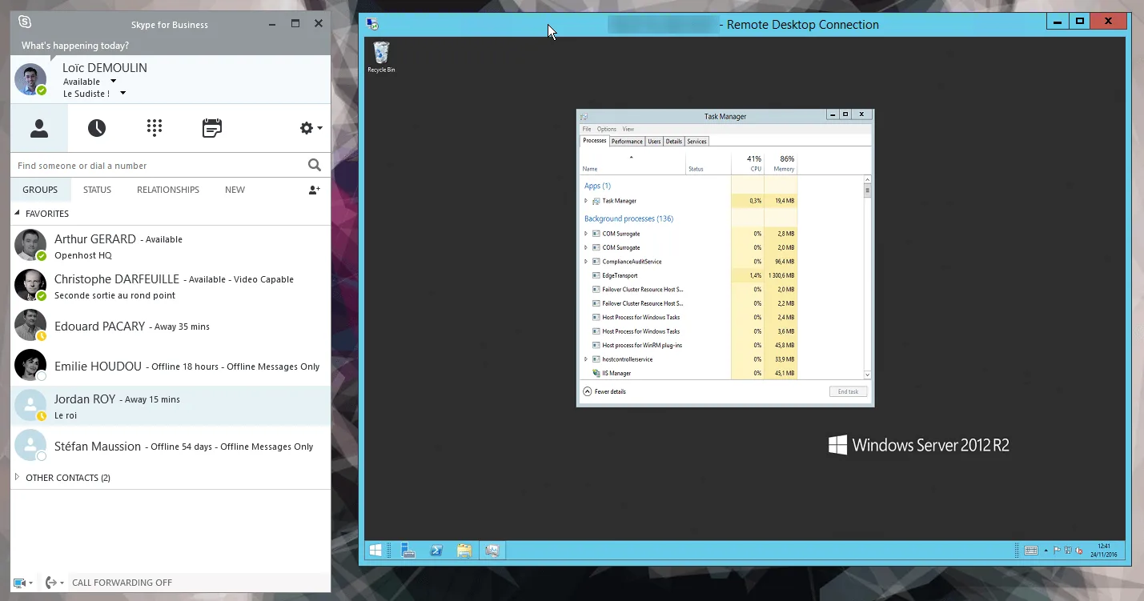The height and width of the screenshot is (601, 1144).
Task: Open the Contacts tab icon in Skype
Action: pos(39,128)
